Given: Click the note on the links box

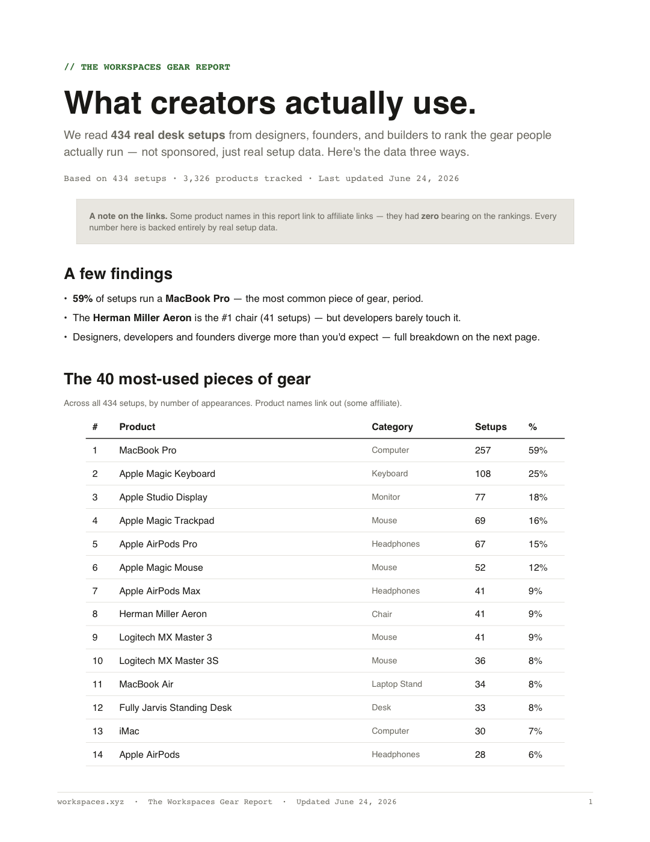Looking at the screenshot, I should pos(325,221).
